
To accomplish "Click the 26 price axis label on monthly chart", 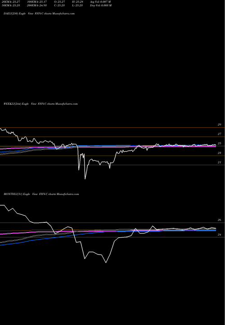I will (x=219, y=220).
